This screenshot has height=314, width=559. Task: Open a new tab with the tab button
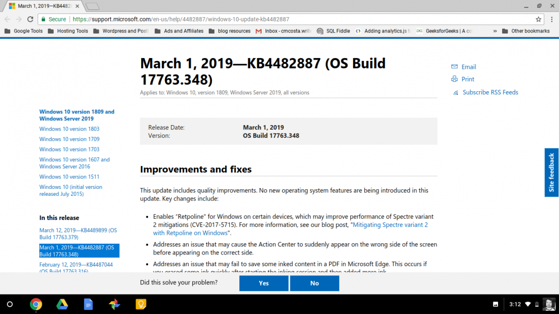(93, 6)
